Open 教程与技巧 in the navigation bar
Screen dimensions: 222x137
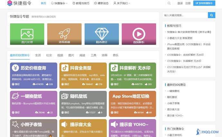tap(81, 3)
